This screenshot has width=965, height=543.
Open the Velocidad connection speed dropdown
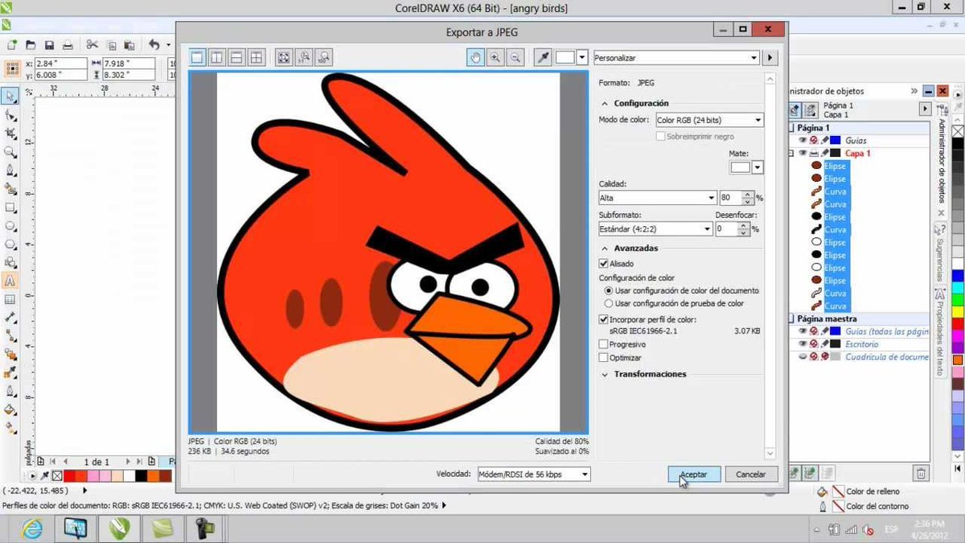pyautogui.click(x=534, y=475)
